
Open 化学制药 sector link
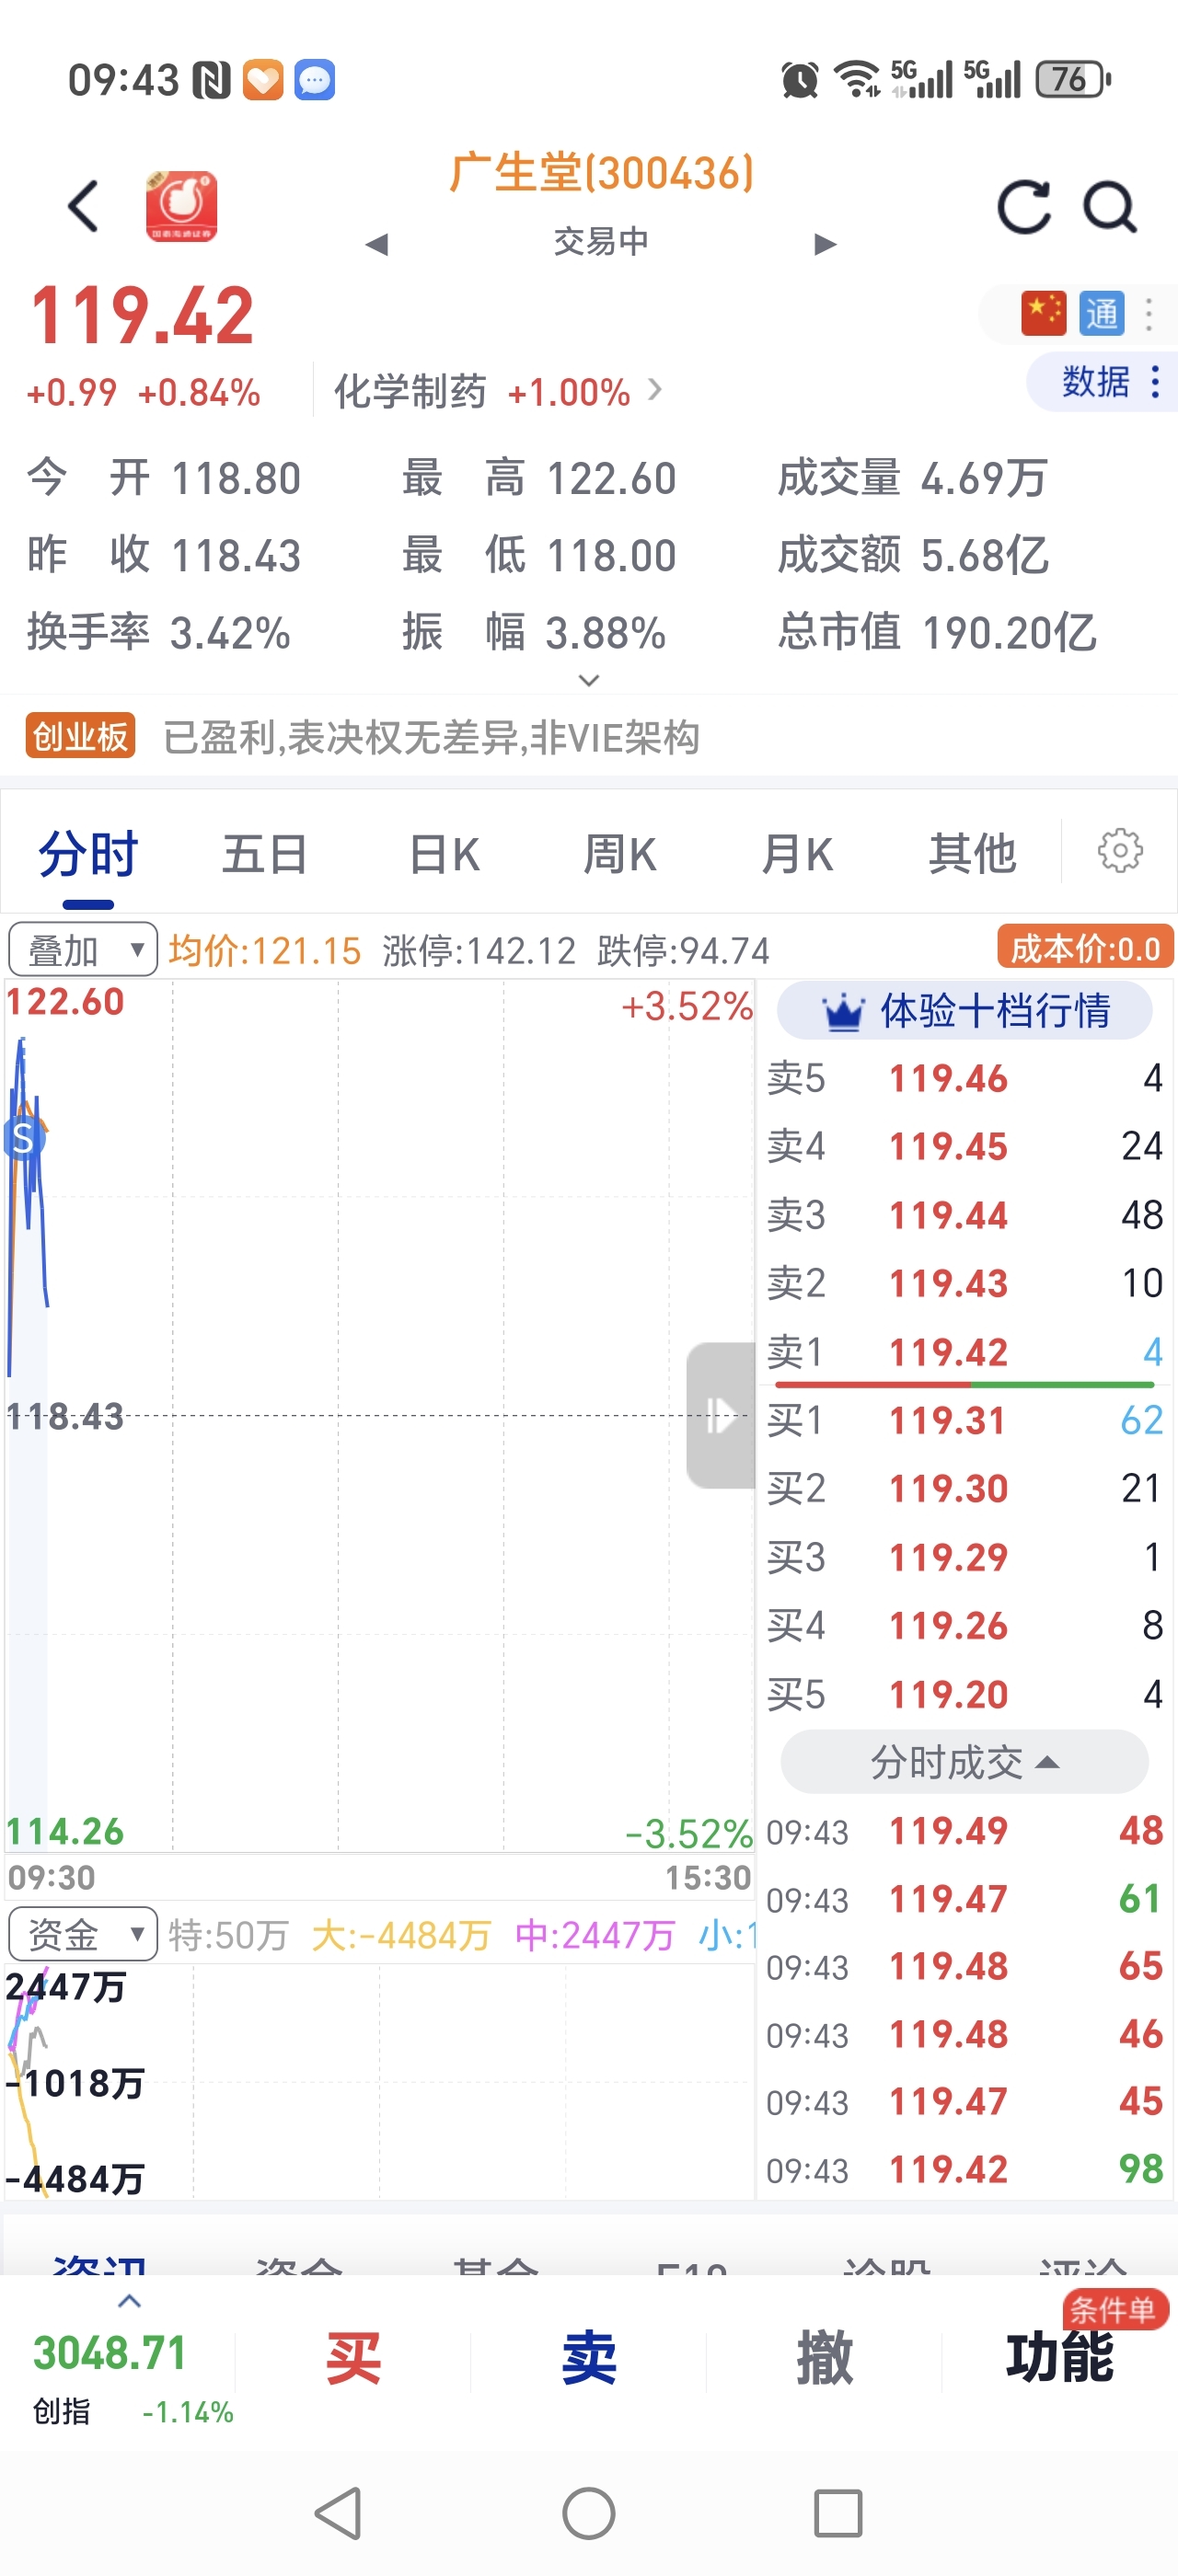497,391
